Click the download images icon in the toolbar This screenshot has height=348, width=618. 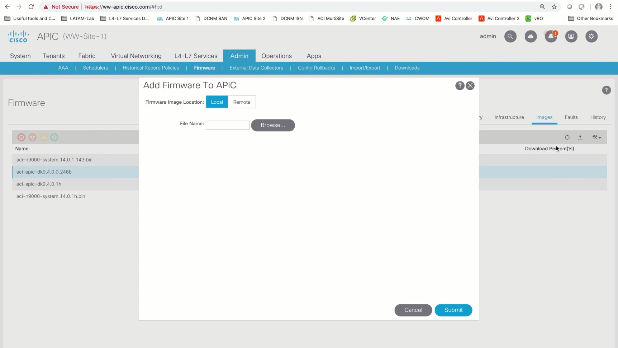tap(580, 137)
